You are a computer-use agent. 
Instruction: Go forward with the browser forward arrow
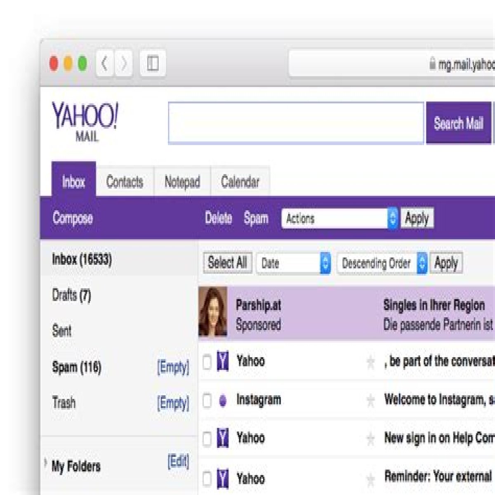(x=124, y=64)
